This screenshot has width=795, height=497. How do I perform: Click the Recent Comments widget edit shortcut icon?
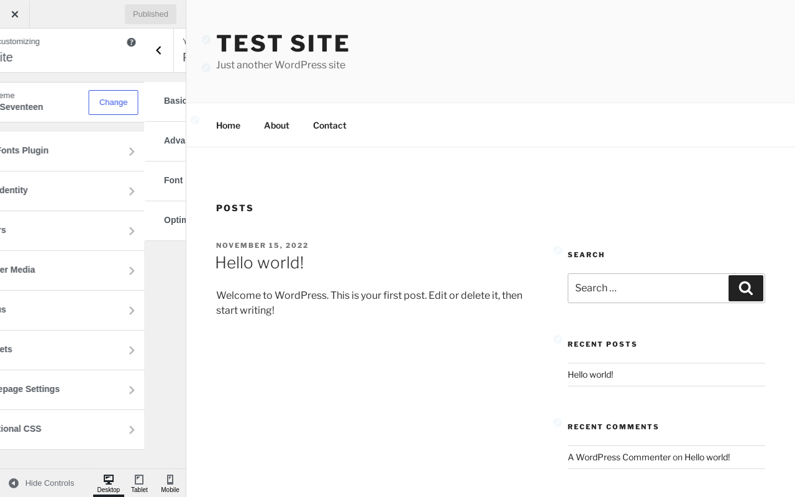pyautogui.click(x=558, y=422)
